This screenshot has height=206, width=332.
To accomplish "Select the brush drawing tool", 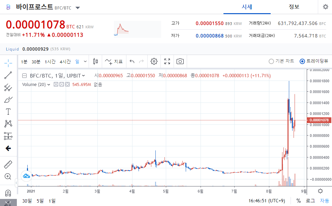I will [8, 99].
